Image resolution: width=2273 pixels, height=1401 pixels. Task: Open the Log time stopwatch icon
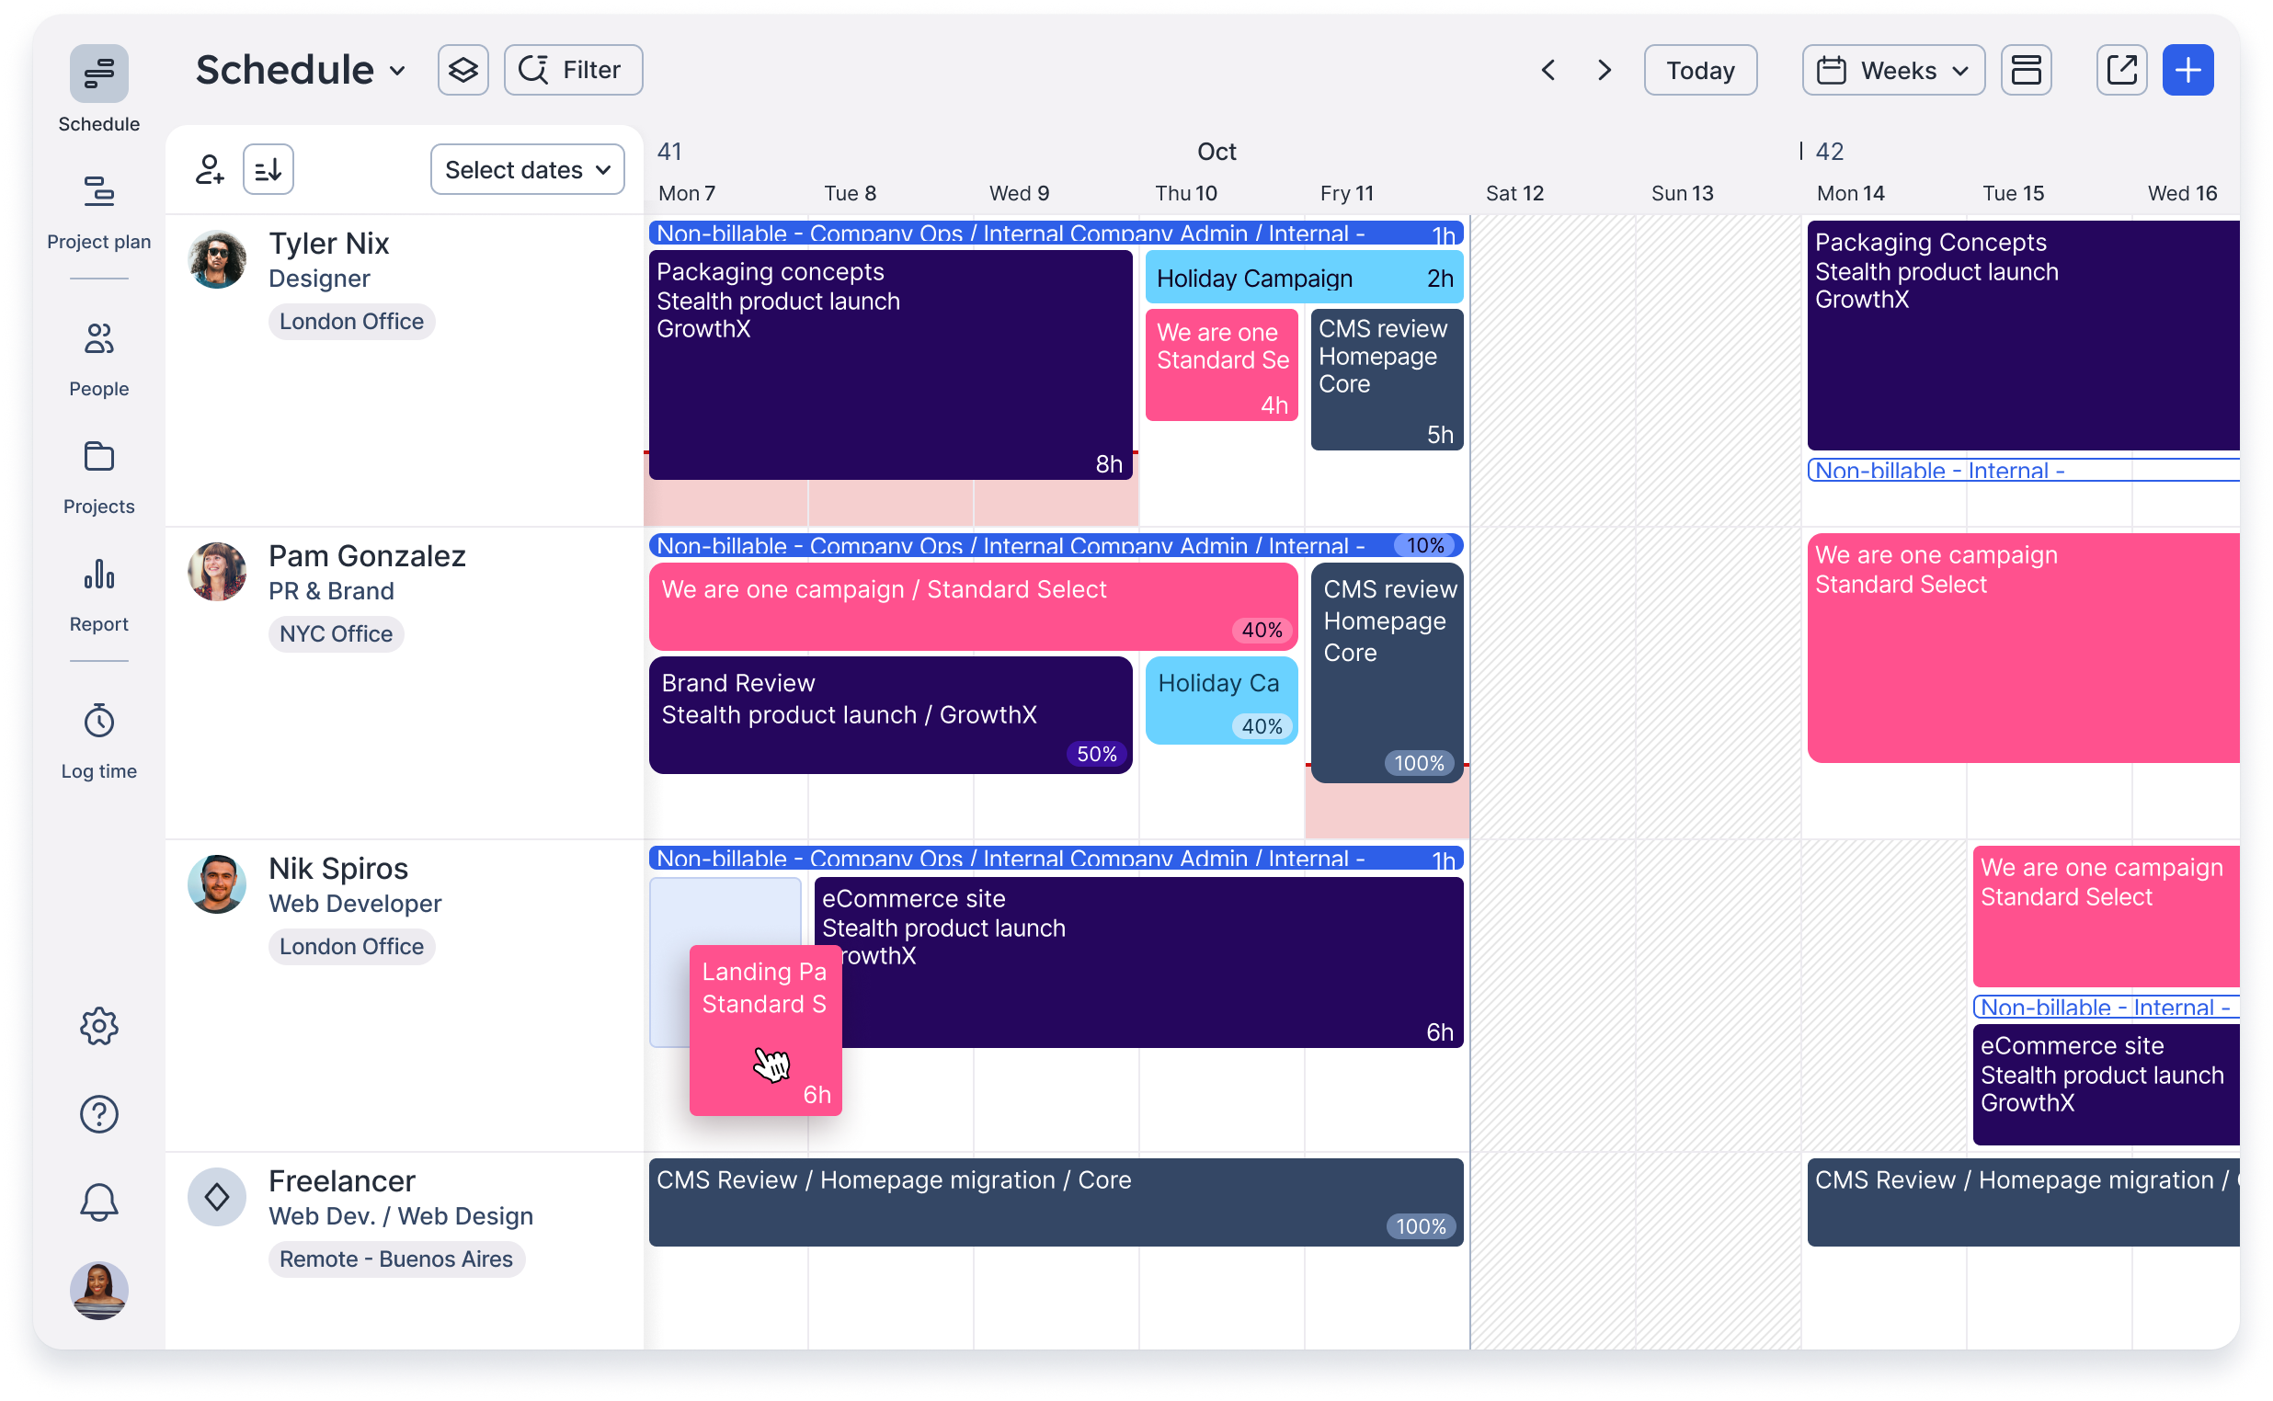point(99,721)
